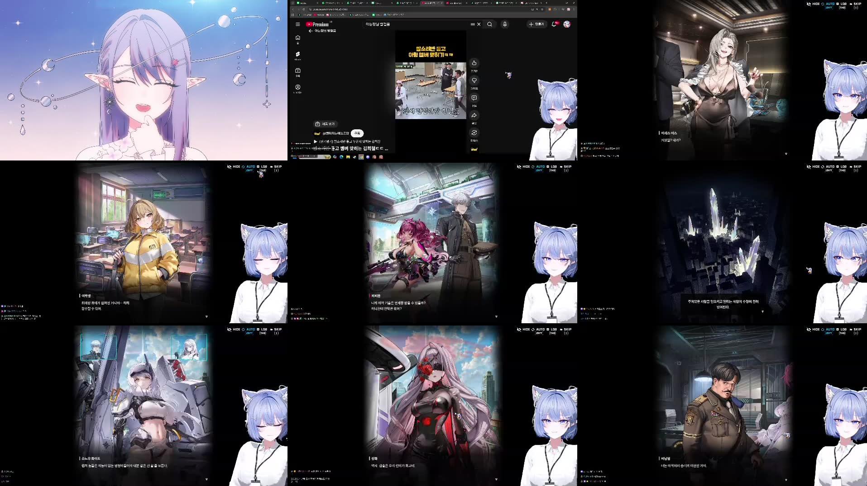Open the sound source icon below Remix
The height and width of the screenshot is (486, 867).
tap(474, 149)
